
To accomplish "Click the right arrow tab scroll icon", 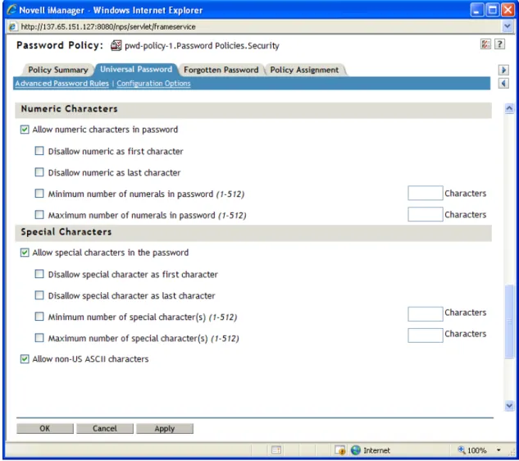I will 503,70.
